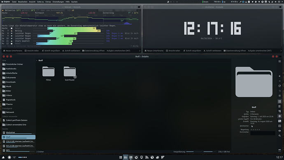The image size is (284, 160).
Task: Open the Dolphin search tool
Action: click(279, 136)
